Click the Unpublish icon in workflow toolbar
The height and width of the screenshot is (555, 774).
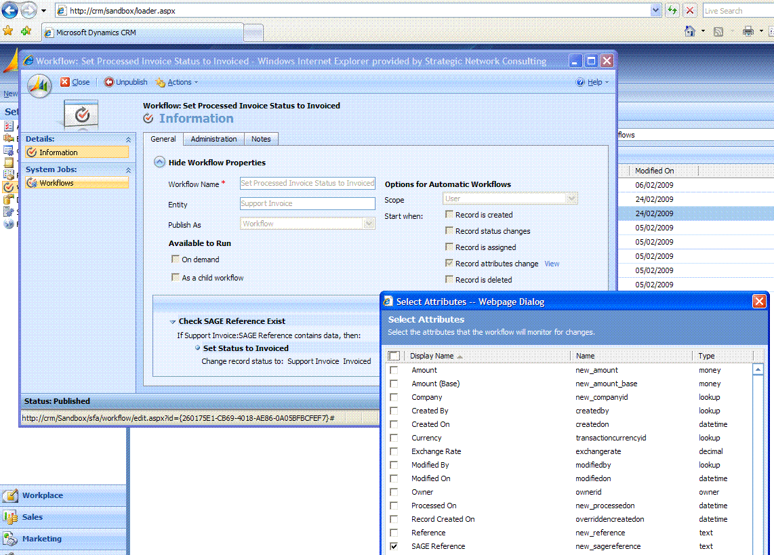(108, 82)
